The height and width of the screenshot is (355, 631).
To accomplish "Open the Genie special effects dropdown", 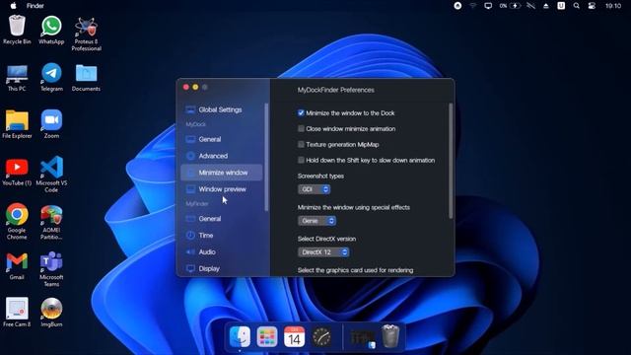I will click(x=316, y=221).
